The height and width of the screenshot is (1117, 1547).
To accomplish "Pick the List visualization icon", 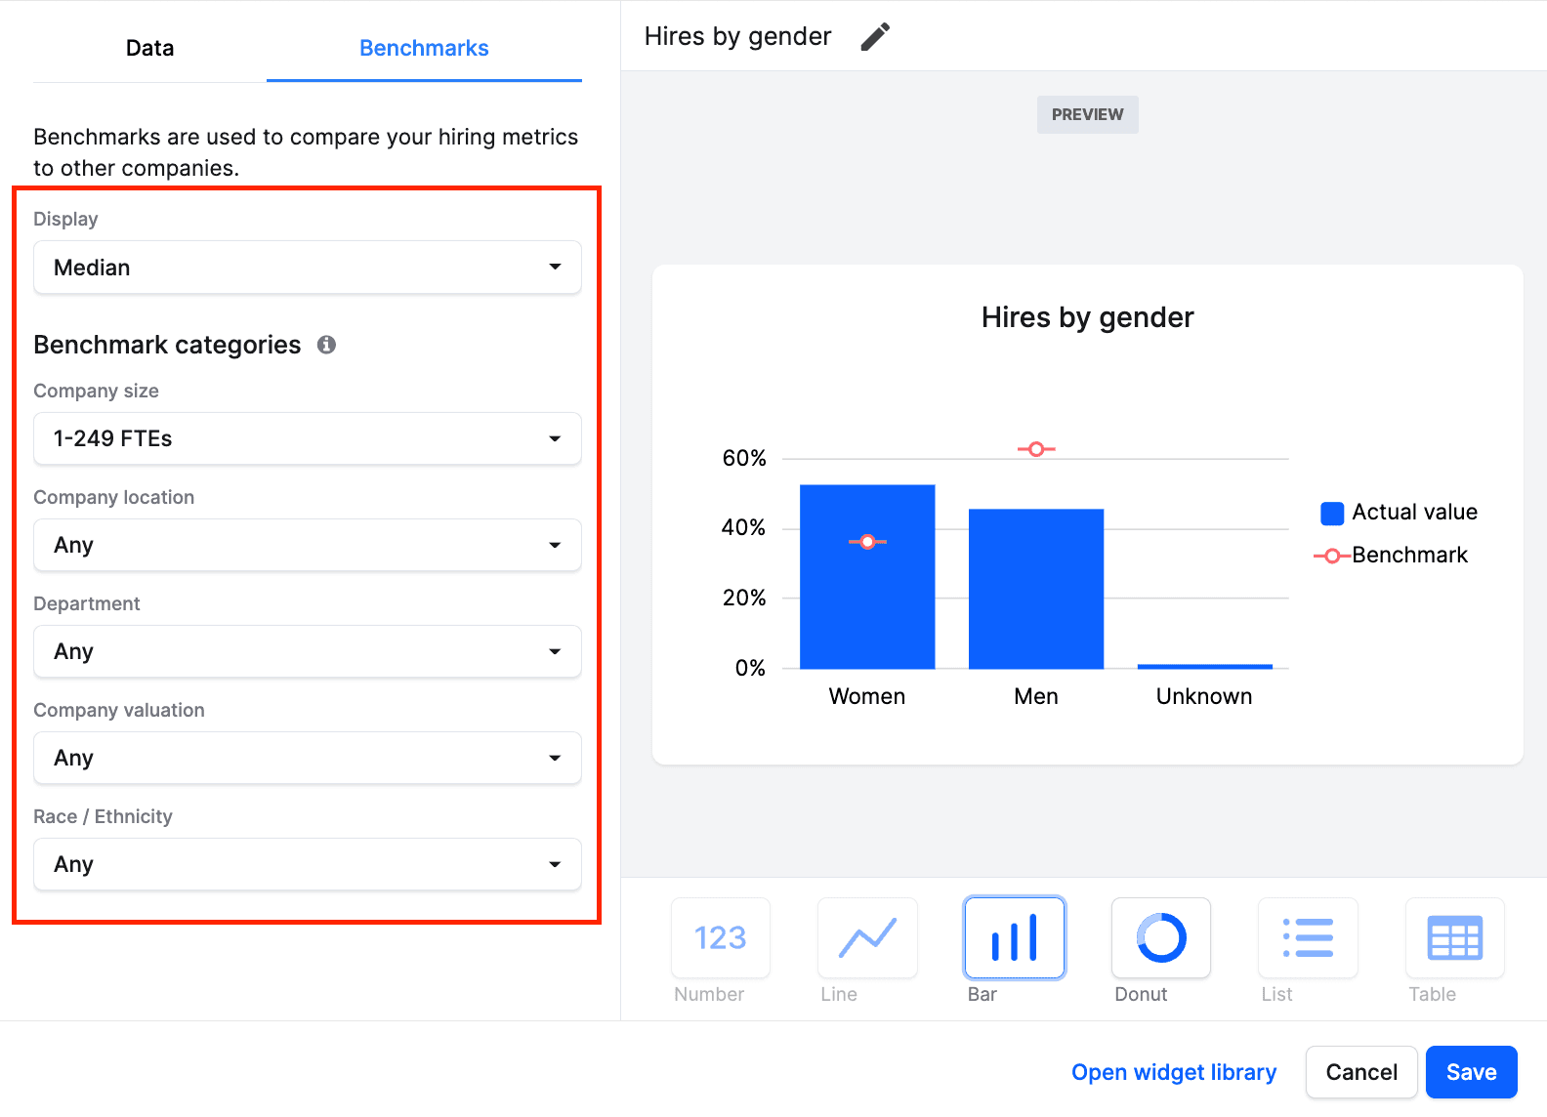I will (x=1308, y=938).
